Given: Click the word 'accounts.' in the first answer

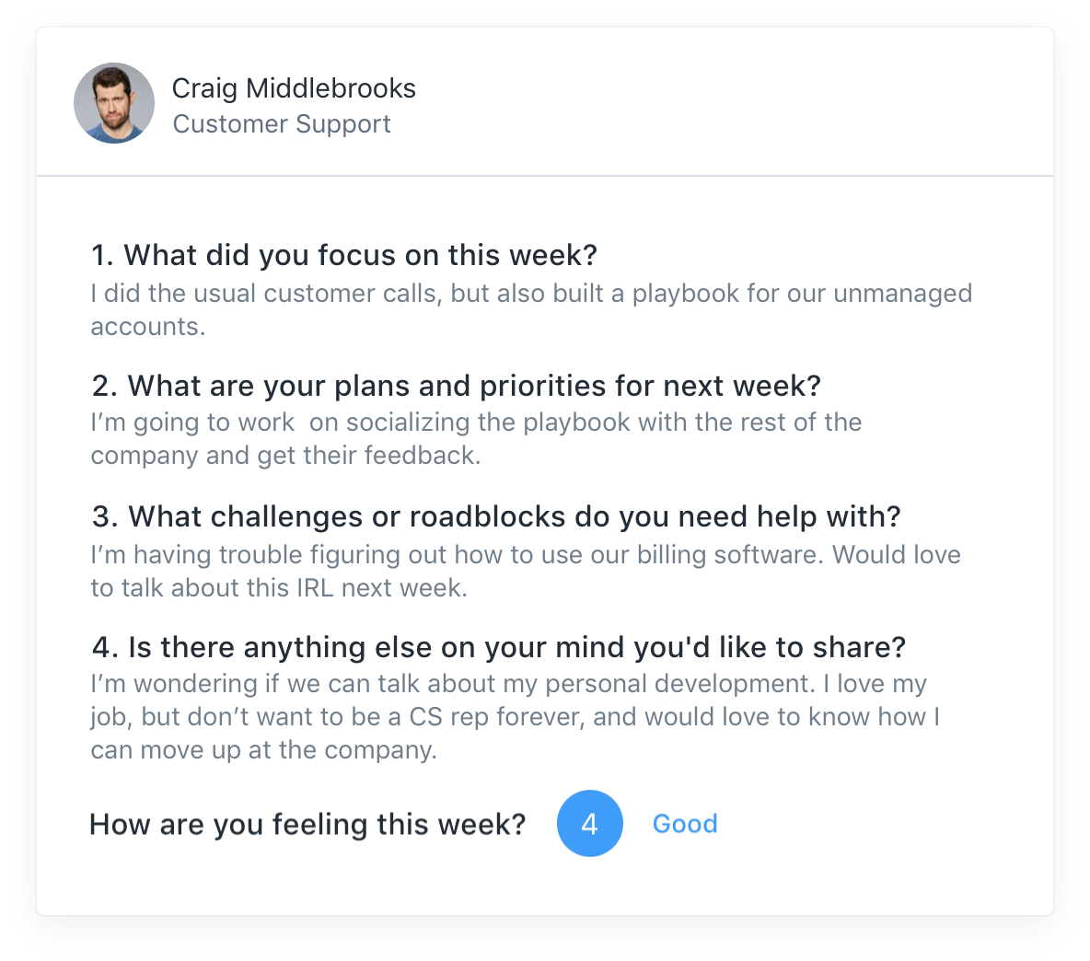Looking at the screenshot, I should [148, 327].
